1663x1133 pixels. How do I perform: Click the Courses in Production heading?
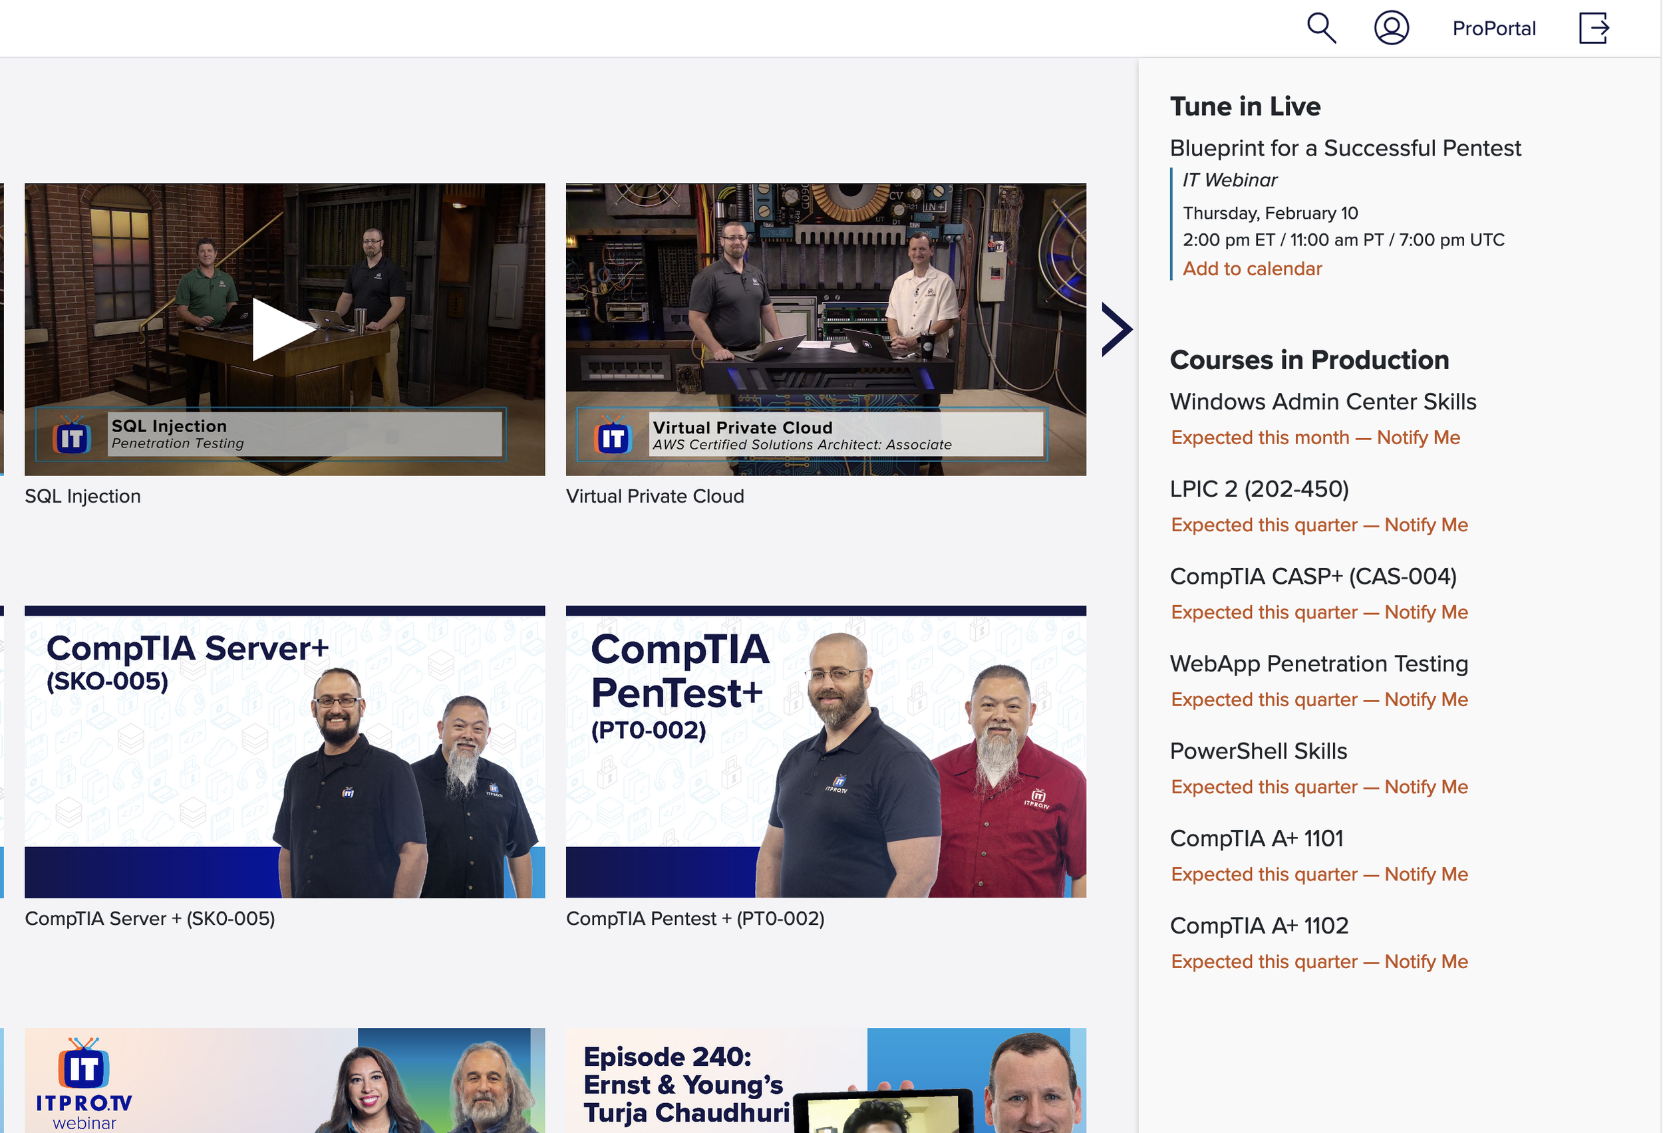(x=1310, y=360)
